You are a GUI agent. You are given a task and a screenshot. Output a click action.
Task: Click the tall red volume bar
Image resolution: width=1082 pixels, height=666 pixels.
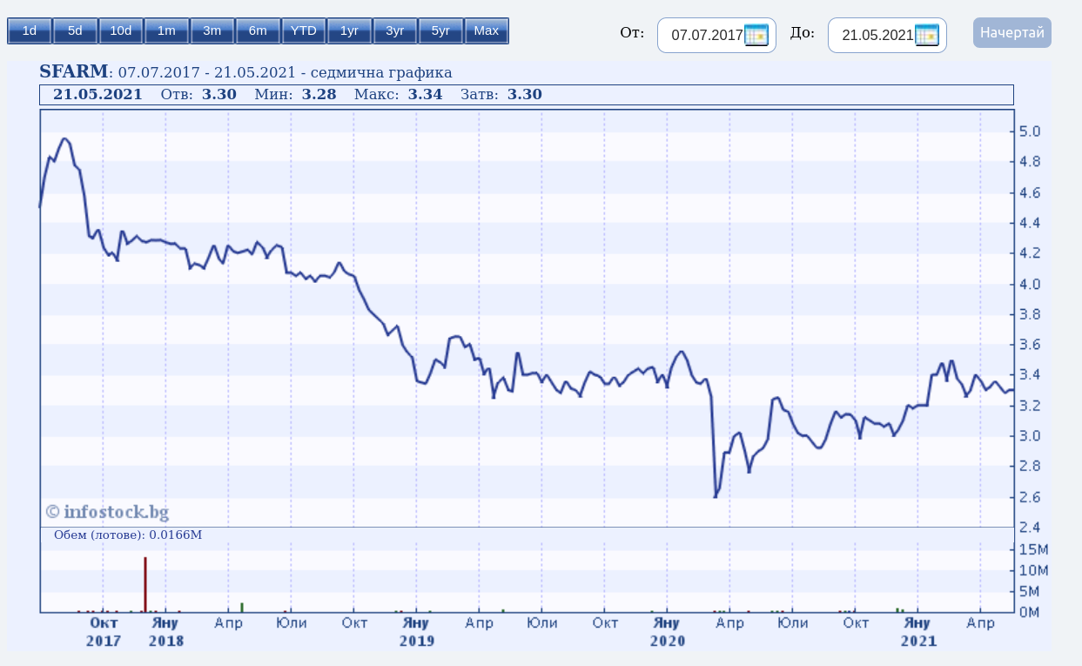145,584
